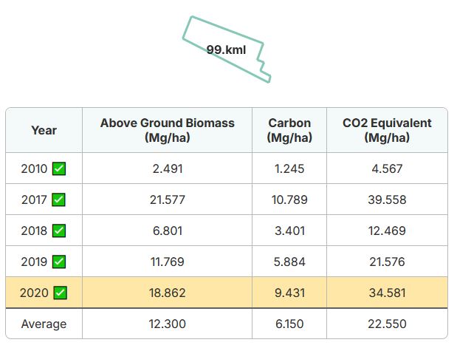Viewport: 457px width, 348px height.
Task: Toggle the 2019 year checkbox
Action: coord(59,262)
